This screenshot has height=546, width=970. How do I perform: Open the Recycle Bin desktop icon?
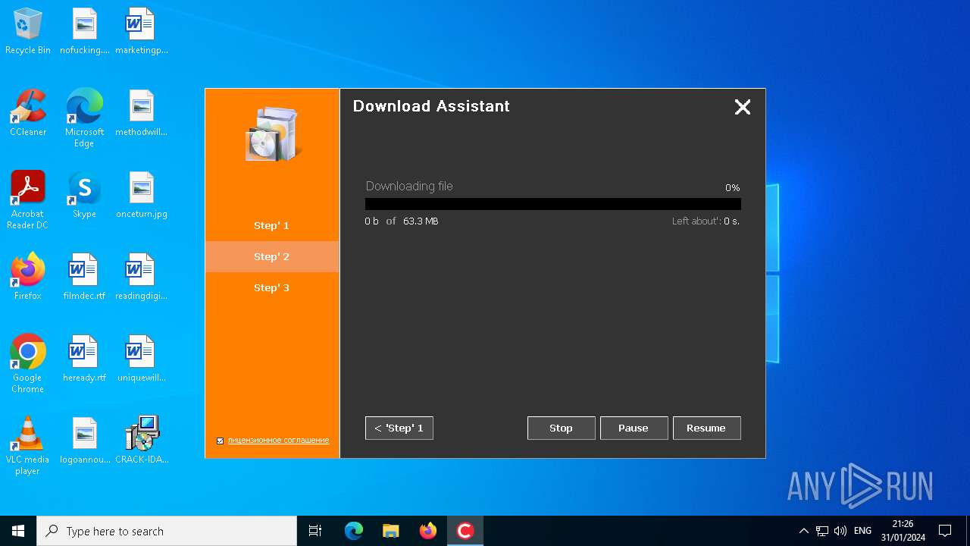coord(28,32)
